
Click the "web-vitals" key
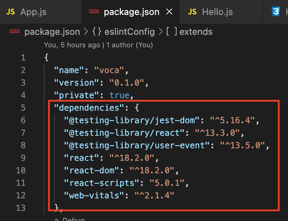pos(94,196)
